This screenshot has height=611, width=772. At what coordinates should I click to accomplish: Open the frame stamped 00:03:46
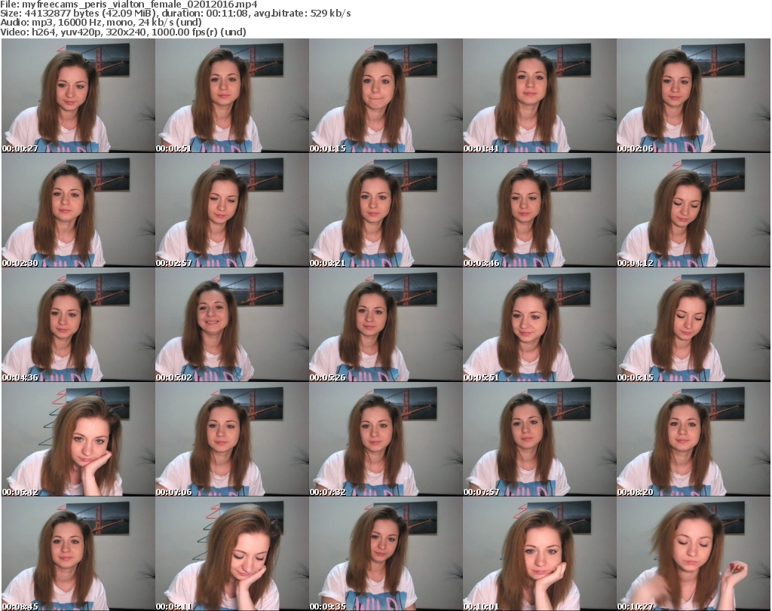click(539, 210)
